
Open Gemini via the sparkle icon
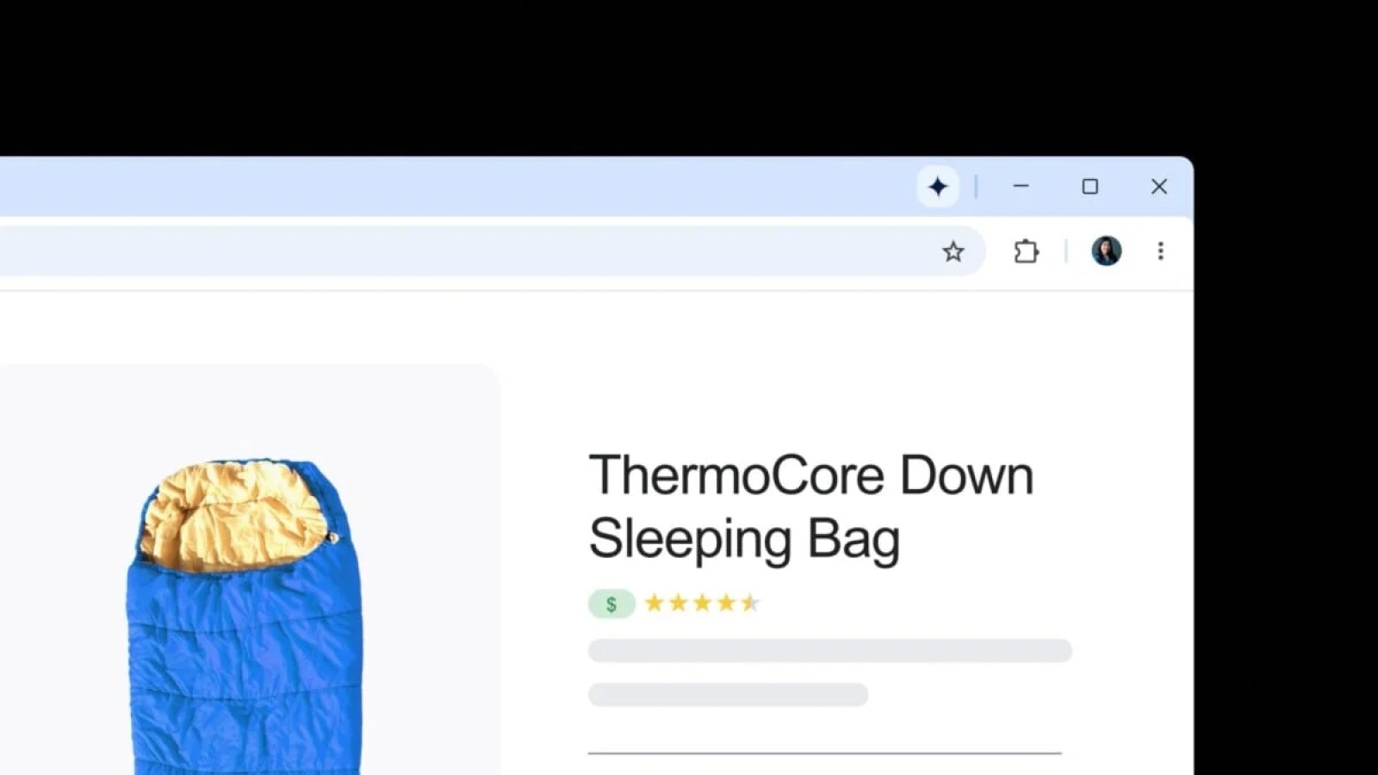click(x=938, y=186)
